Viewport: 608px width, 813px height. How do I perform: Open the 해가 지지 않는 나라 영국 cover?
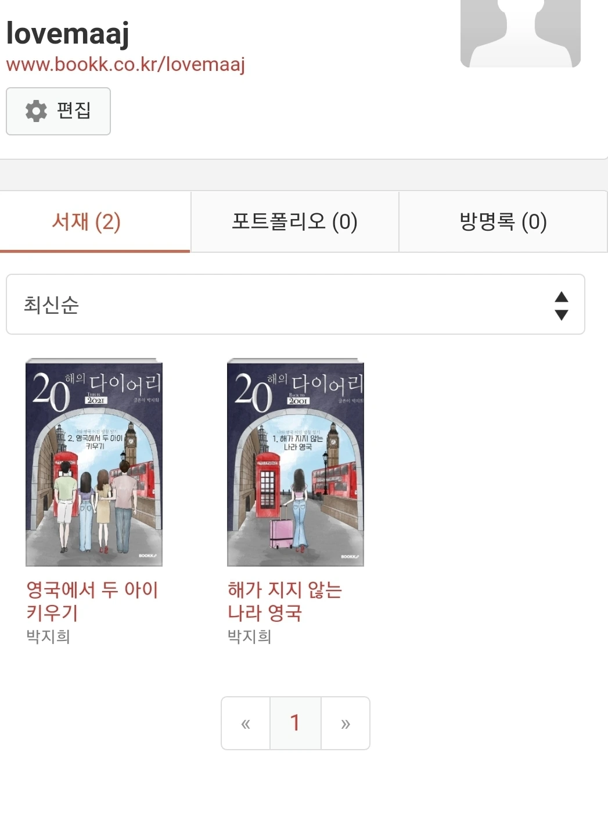point(296,462)
